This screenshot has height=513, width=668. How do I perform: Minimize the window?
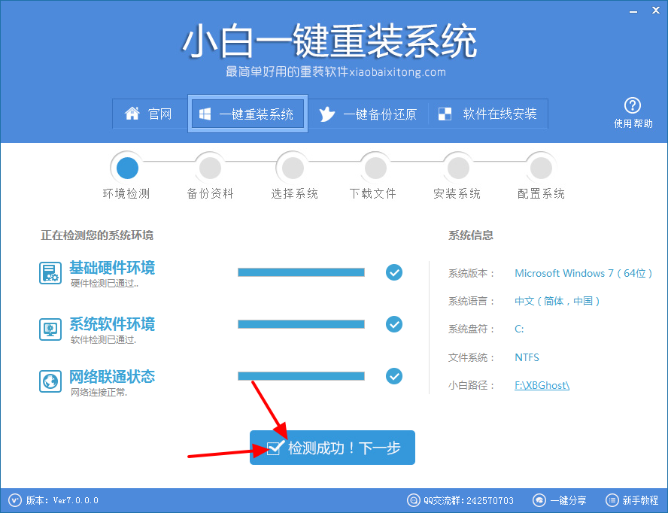pyautogui.click(x=633, y=11)
